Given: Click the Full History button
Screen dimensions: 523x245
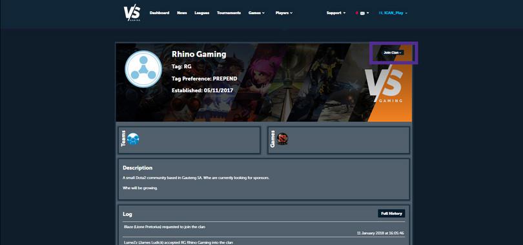Looking at the screenshot, I should (391, 213).
